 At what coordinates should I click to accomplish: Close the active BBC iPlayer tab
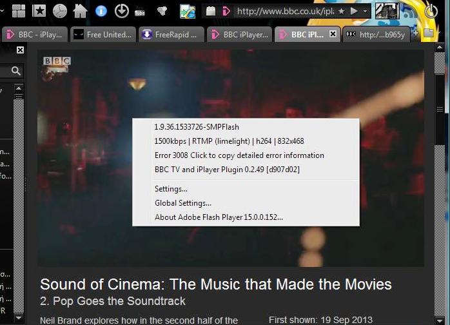coord(333,34)
